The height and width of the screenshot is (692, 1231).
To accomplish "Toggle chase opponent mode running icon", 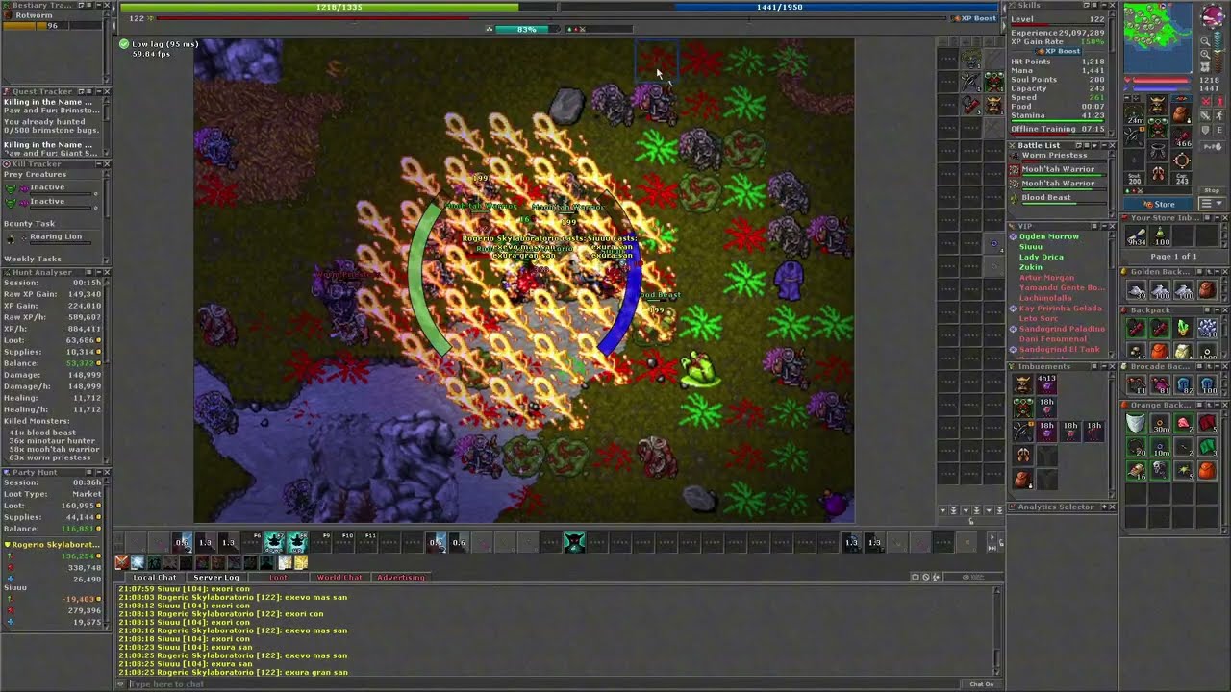I will coord(1219,115).
